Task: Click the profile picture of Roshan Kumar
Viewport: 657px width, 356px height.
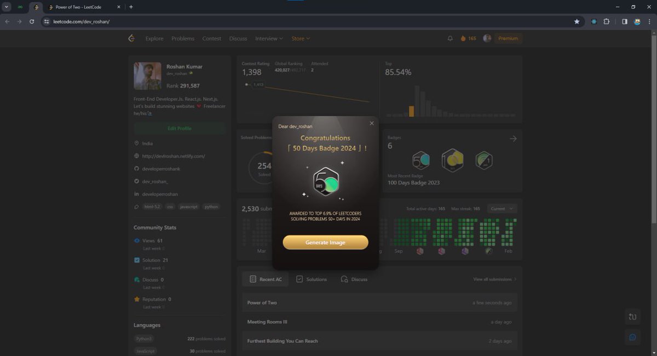Action: [147, 76]
